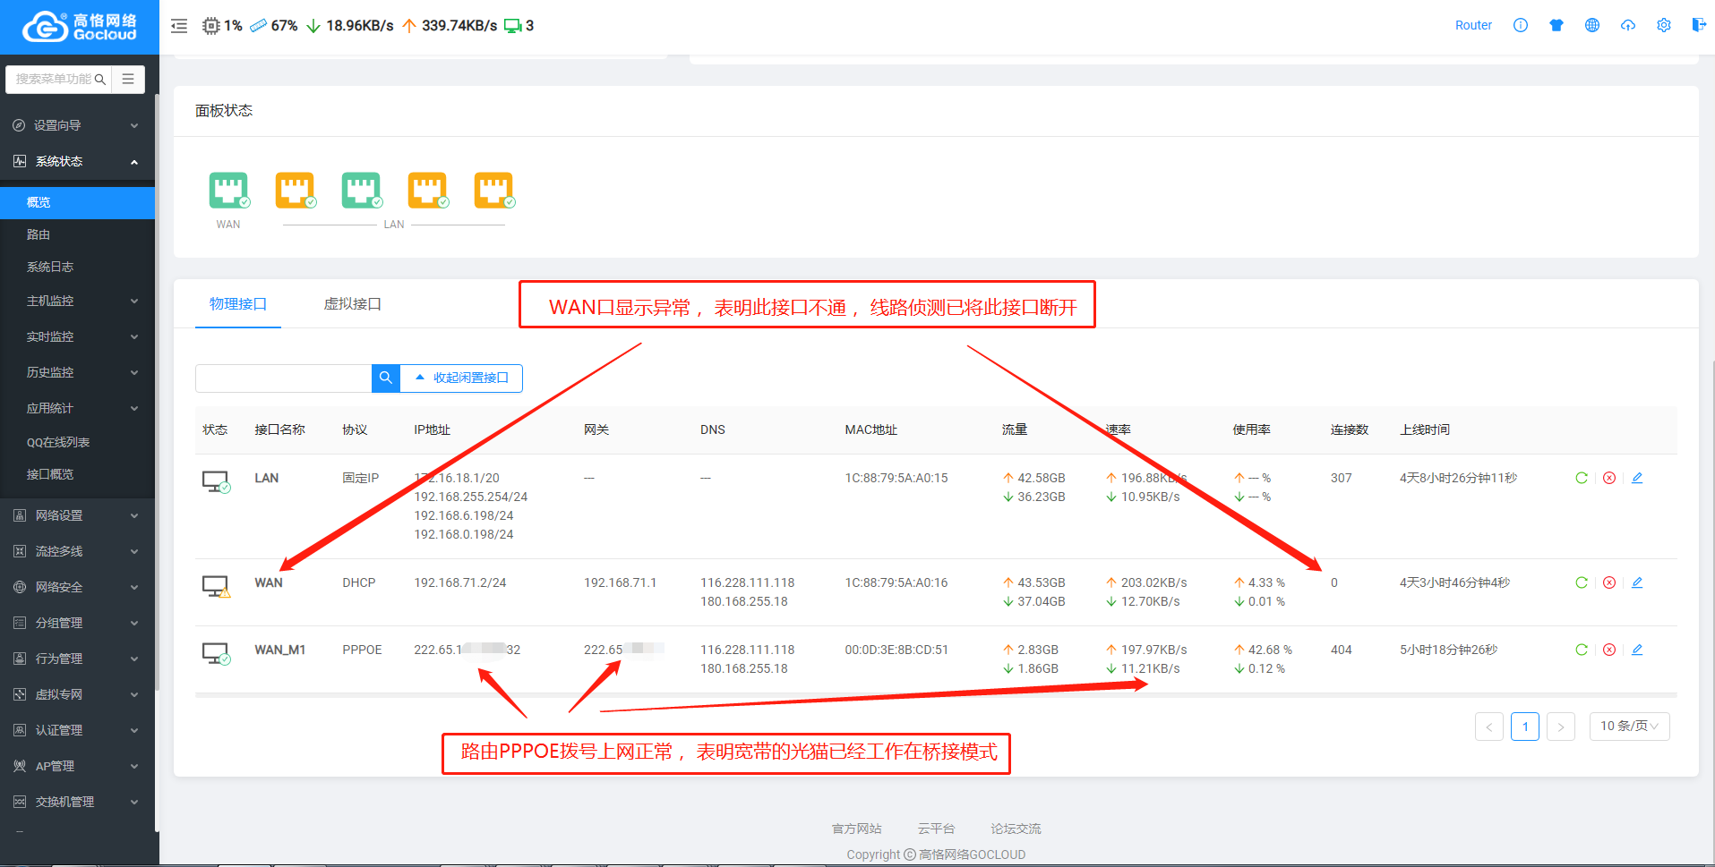Click the blue search magnifier button
The width and height of the screenshot is (1715, 867).
(386, 378)
